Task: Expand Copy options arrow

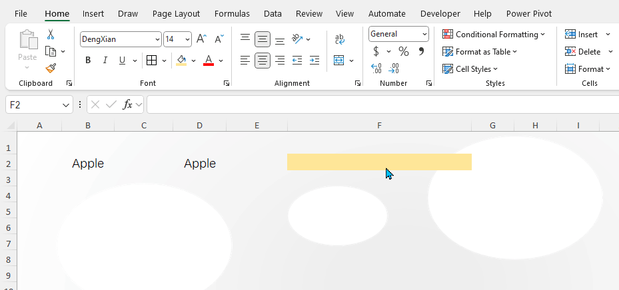Action: 63,52
